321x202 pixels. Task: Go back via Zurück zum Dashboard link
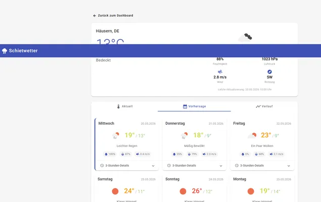pos(113,16)
